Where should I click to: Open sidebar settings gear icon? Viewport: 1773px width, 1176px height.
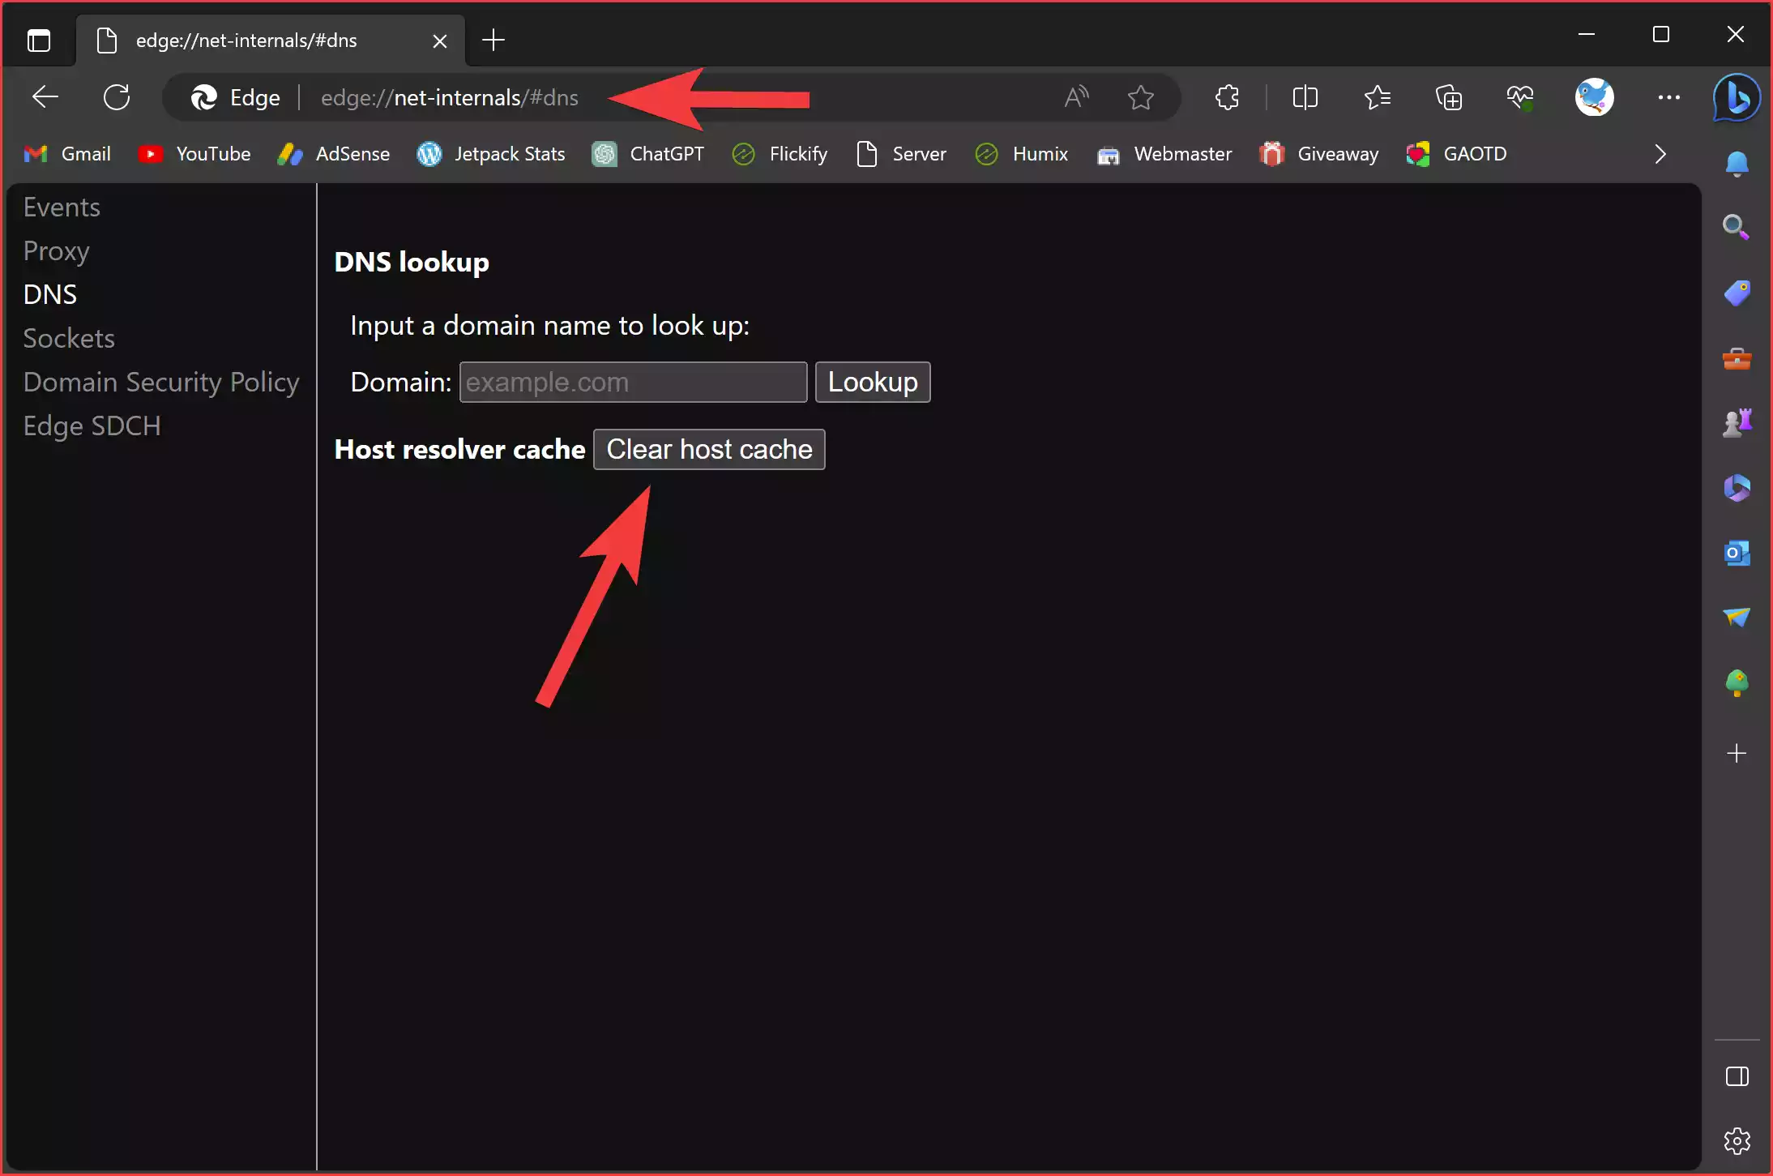click(1737, 1141)
